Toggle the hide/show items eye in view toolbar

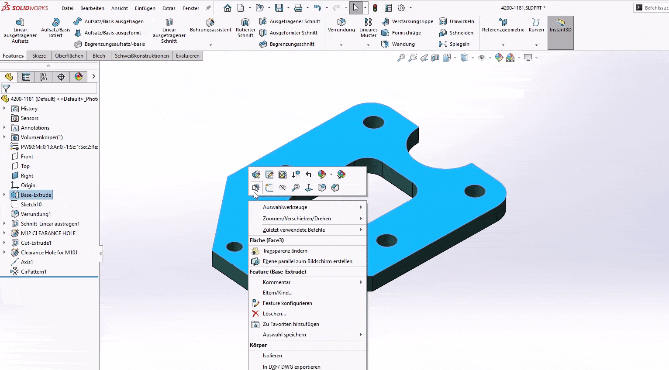tap(482, 58)
